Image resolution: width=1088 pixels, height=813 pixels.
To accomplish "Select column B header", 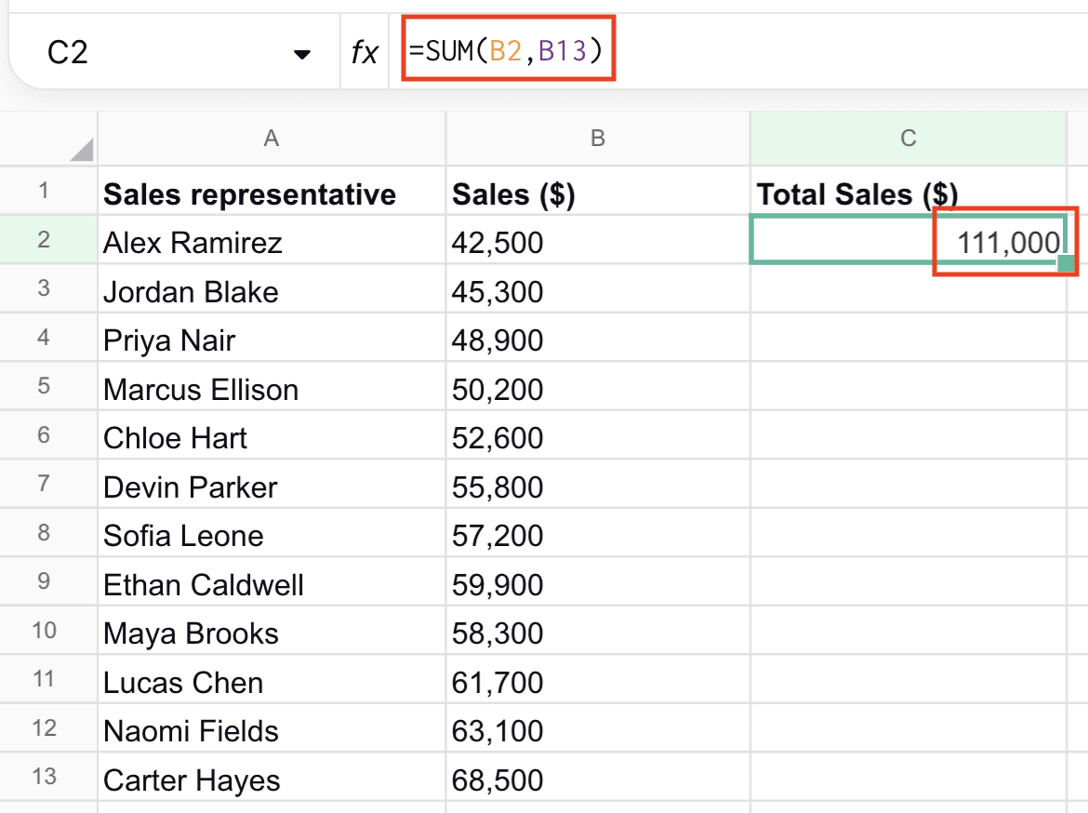I will [x=597, y=139].
